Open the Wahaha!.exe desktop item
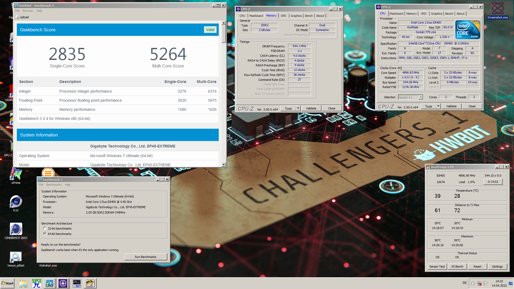The image size is (514, 289). pos(48,265)
